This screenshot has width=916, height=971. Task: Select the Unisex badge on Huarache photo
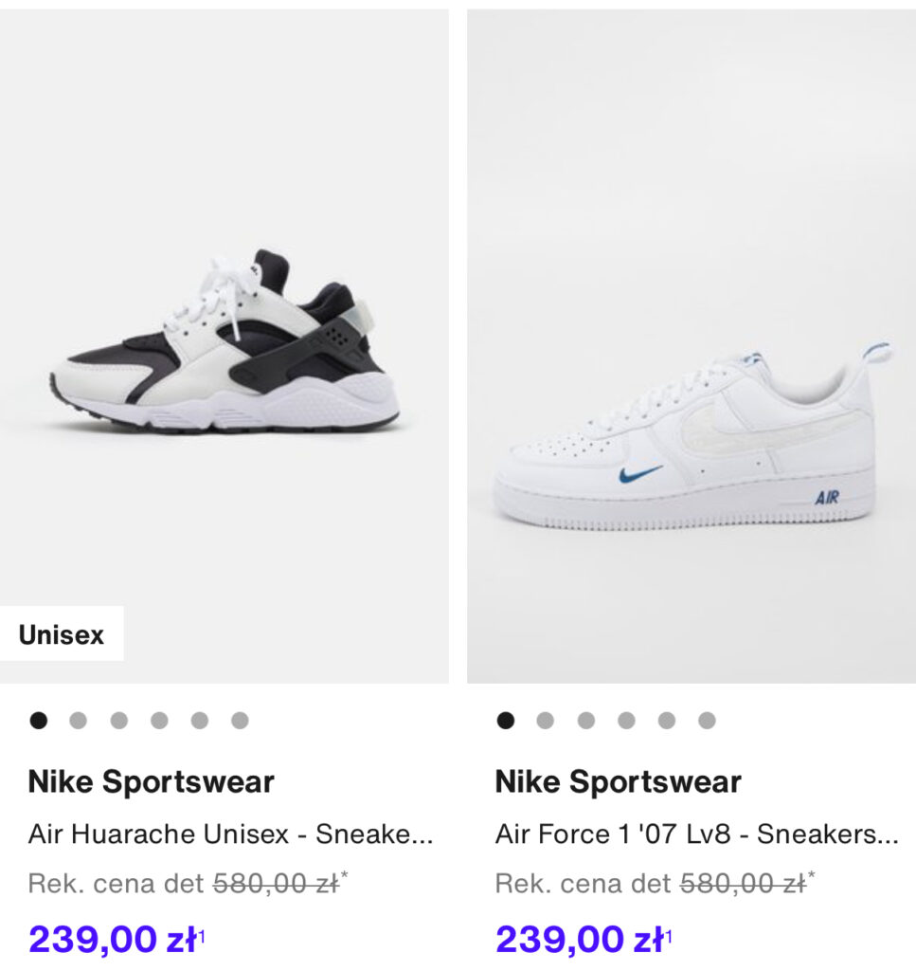coord(62,633)
